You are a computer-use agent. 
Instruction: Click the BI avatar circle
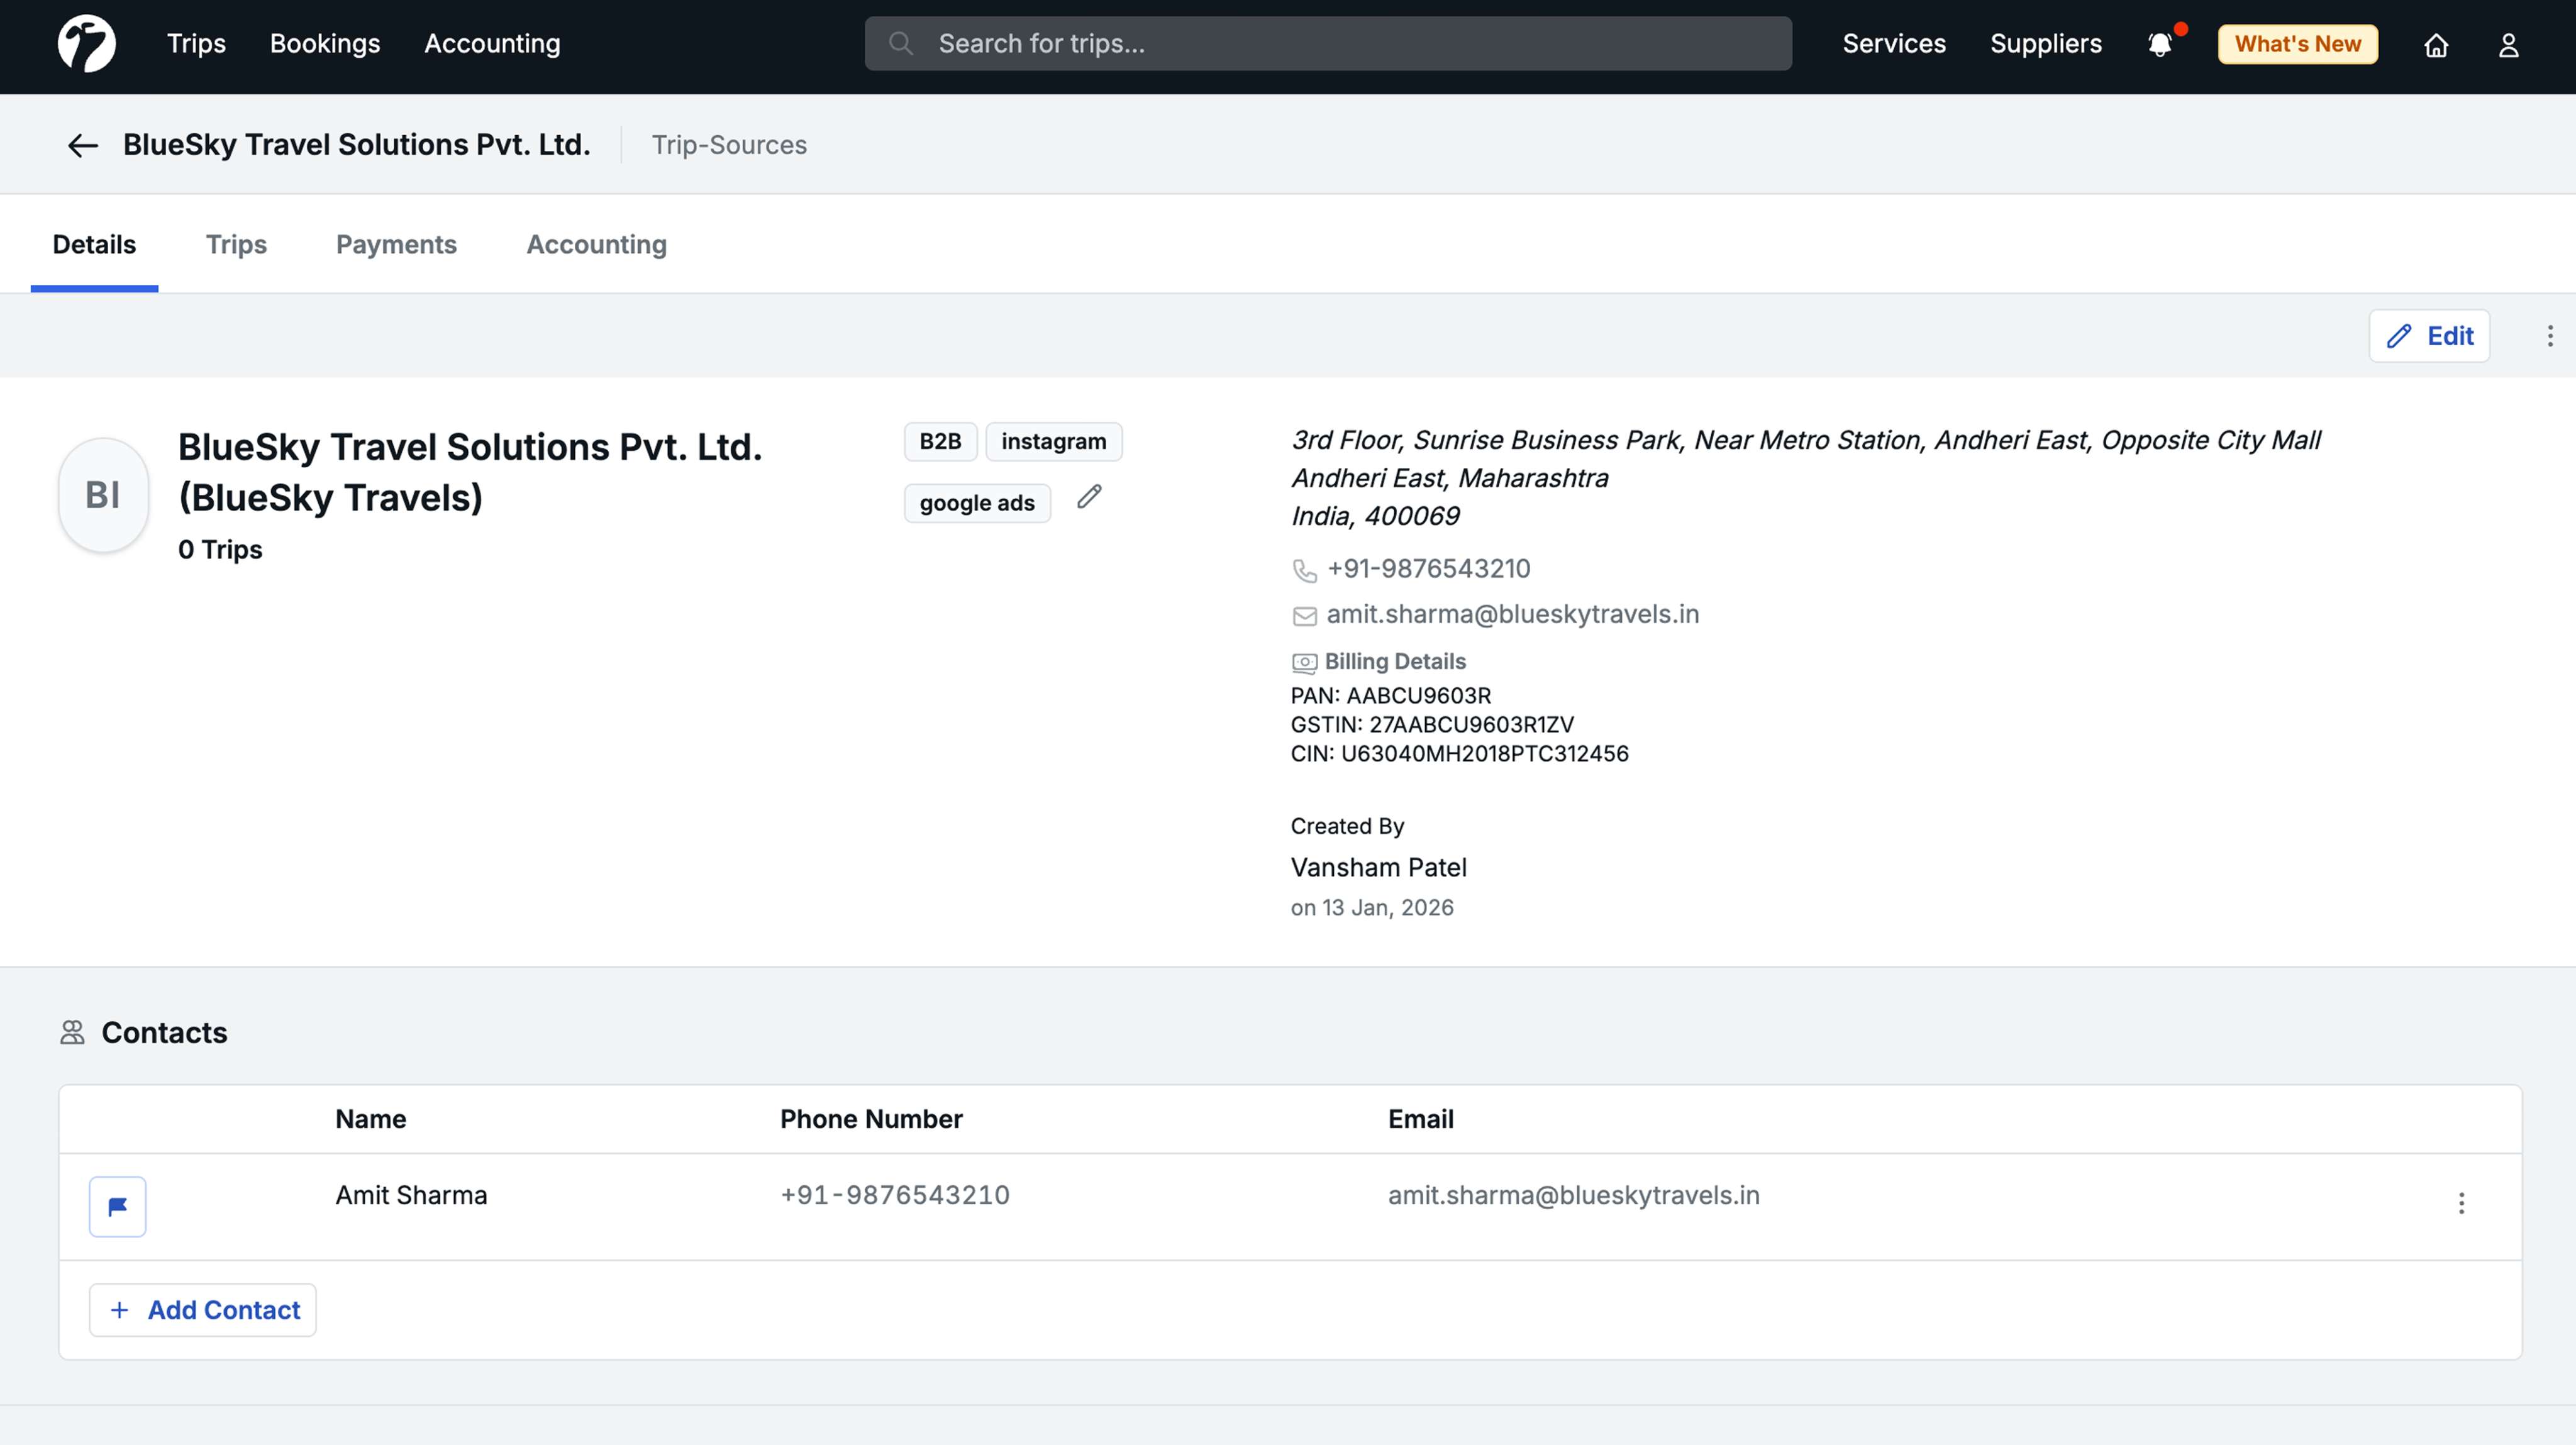[103, 495]
